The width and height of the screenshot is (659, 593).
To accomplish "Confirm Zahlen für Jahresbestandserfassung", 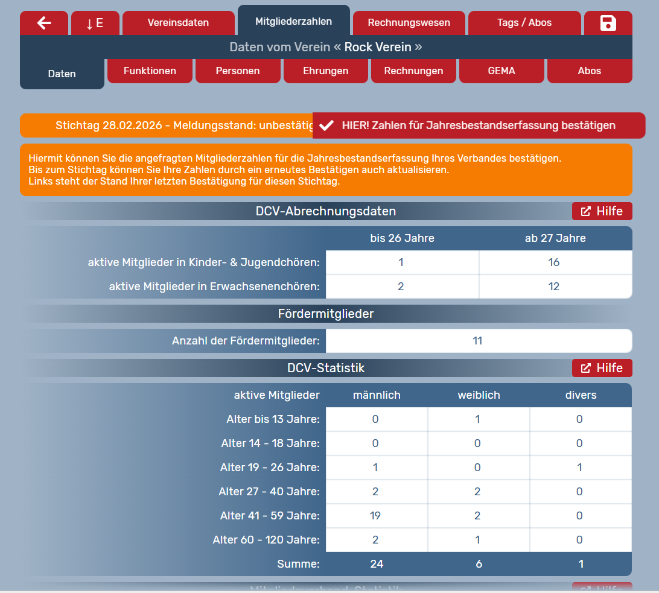I will pos(479,125).
